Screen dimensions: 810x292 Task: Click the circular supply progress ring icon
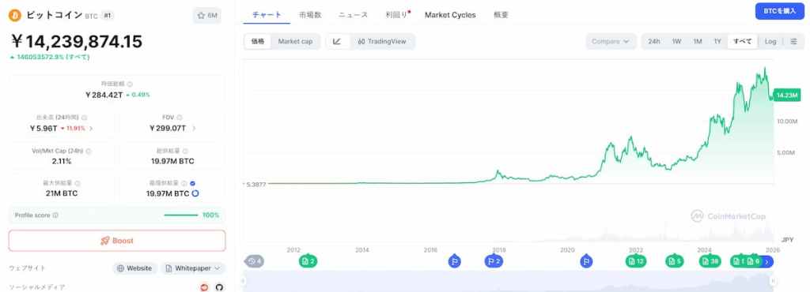[195, 193]
